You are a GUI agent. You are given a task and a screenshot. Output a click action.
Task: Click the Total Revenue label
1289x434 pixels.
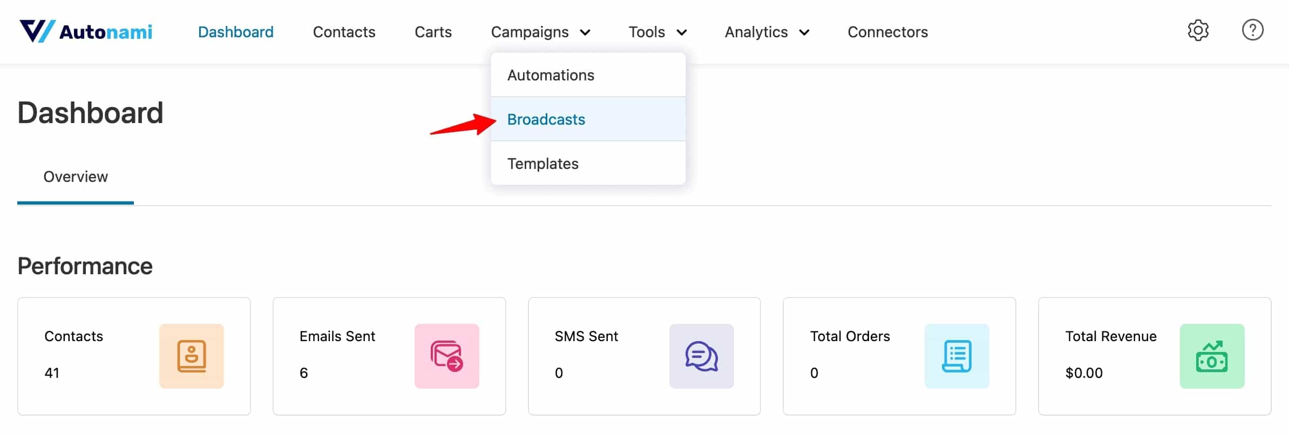[1111, 336]
